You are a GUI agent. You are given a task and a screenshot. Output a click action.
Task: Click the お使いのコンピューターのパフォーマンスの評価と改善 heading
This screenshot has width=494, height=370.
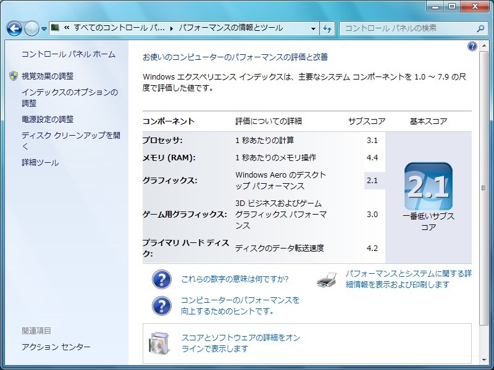click(235, 57)
